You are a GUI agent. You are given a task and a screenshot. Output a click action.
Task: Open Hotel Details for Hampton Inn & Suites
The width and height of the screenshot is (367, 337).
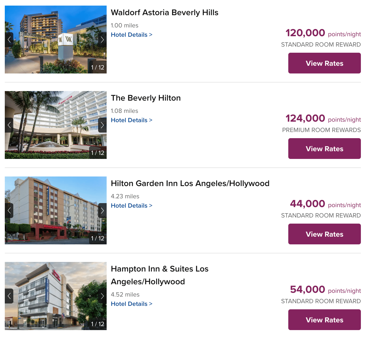pos(131,304)
